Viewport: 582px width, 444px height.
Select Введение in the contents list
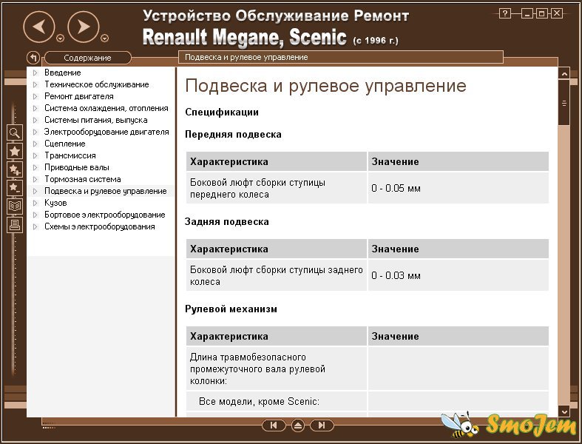62,73
